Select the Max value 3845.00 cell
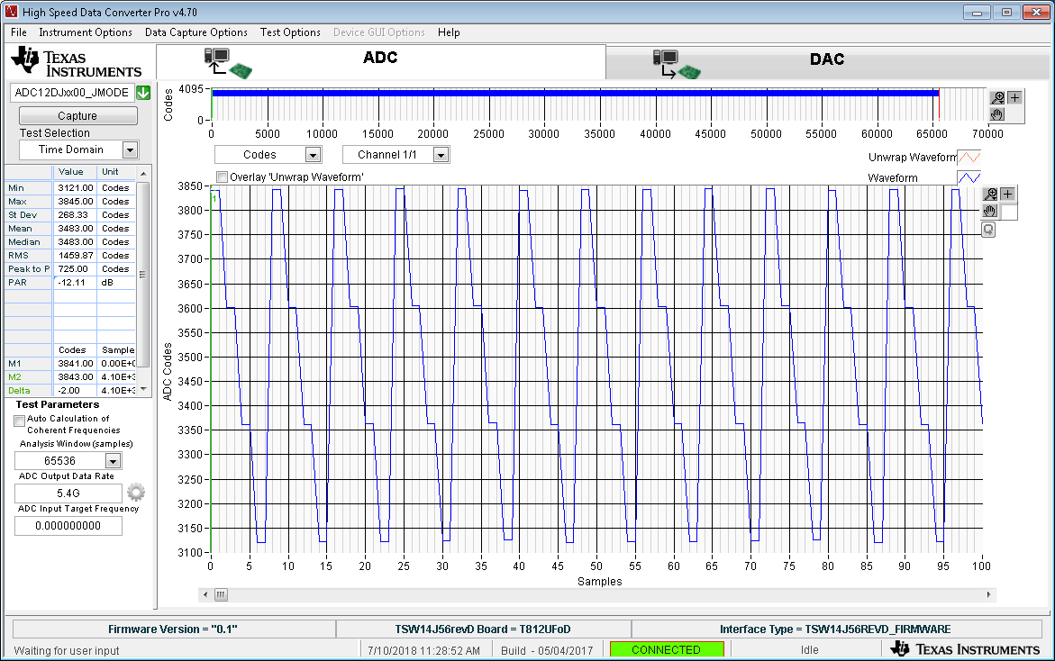Screen dimensions: 1055x661 (x=75, y=201)
